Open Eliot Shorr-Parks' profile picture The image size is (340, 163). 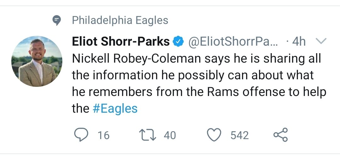tap(37, 61)
